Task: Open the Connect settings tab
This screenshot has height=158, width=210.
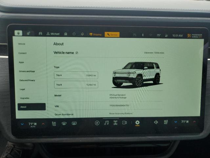Action: click(x=22, y=53)
